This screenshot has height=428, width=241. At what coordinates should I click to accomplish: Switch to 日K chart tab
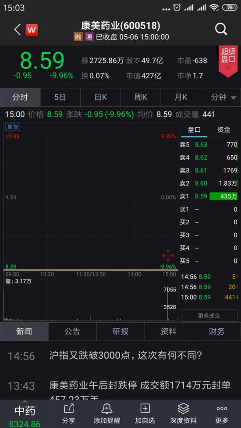point(100,97)
